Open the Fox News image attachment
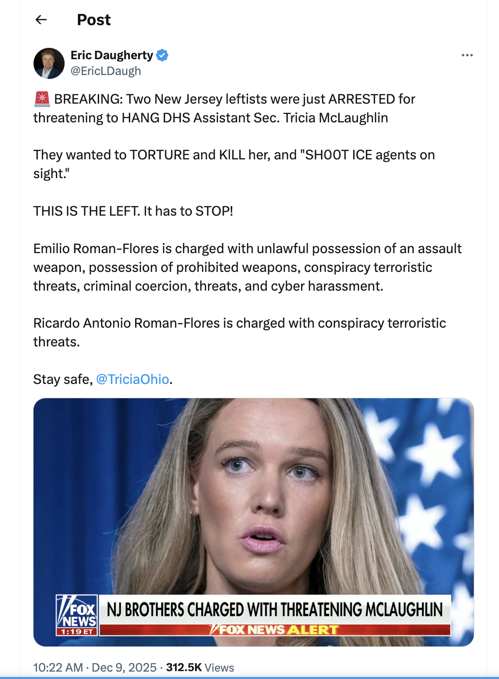The image size is (499, 679). (x=253, y=522)
